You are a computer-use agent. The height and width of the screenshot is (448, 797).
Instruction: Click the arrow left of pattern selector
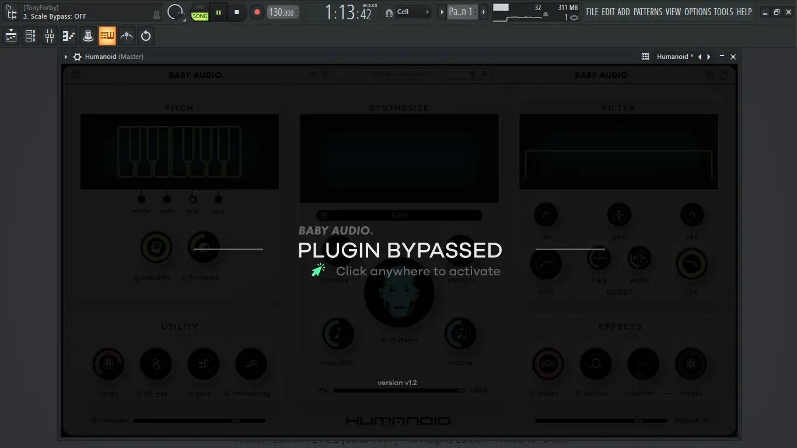[442, 12]
